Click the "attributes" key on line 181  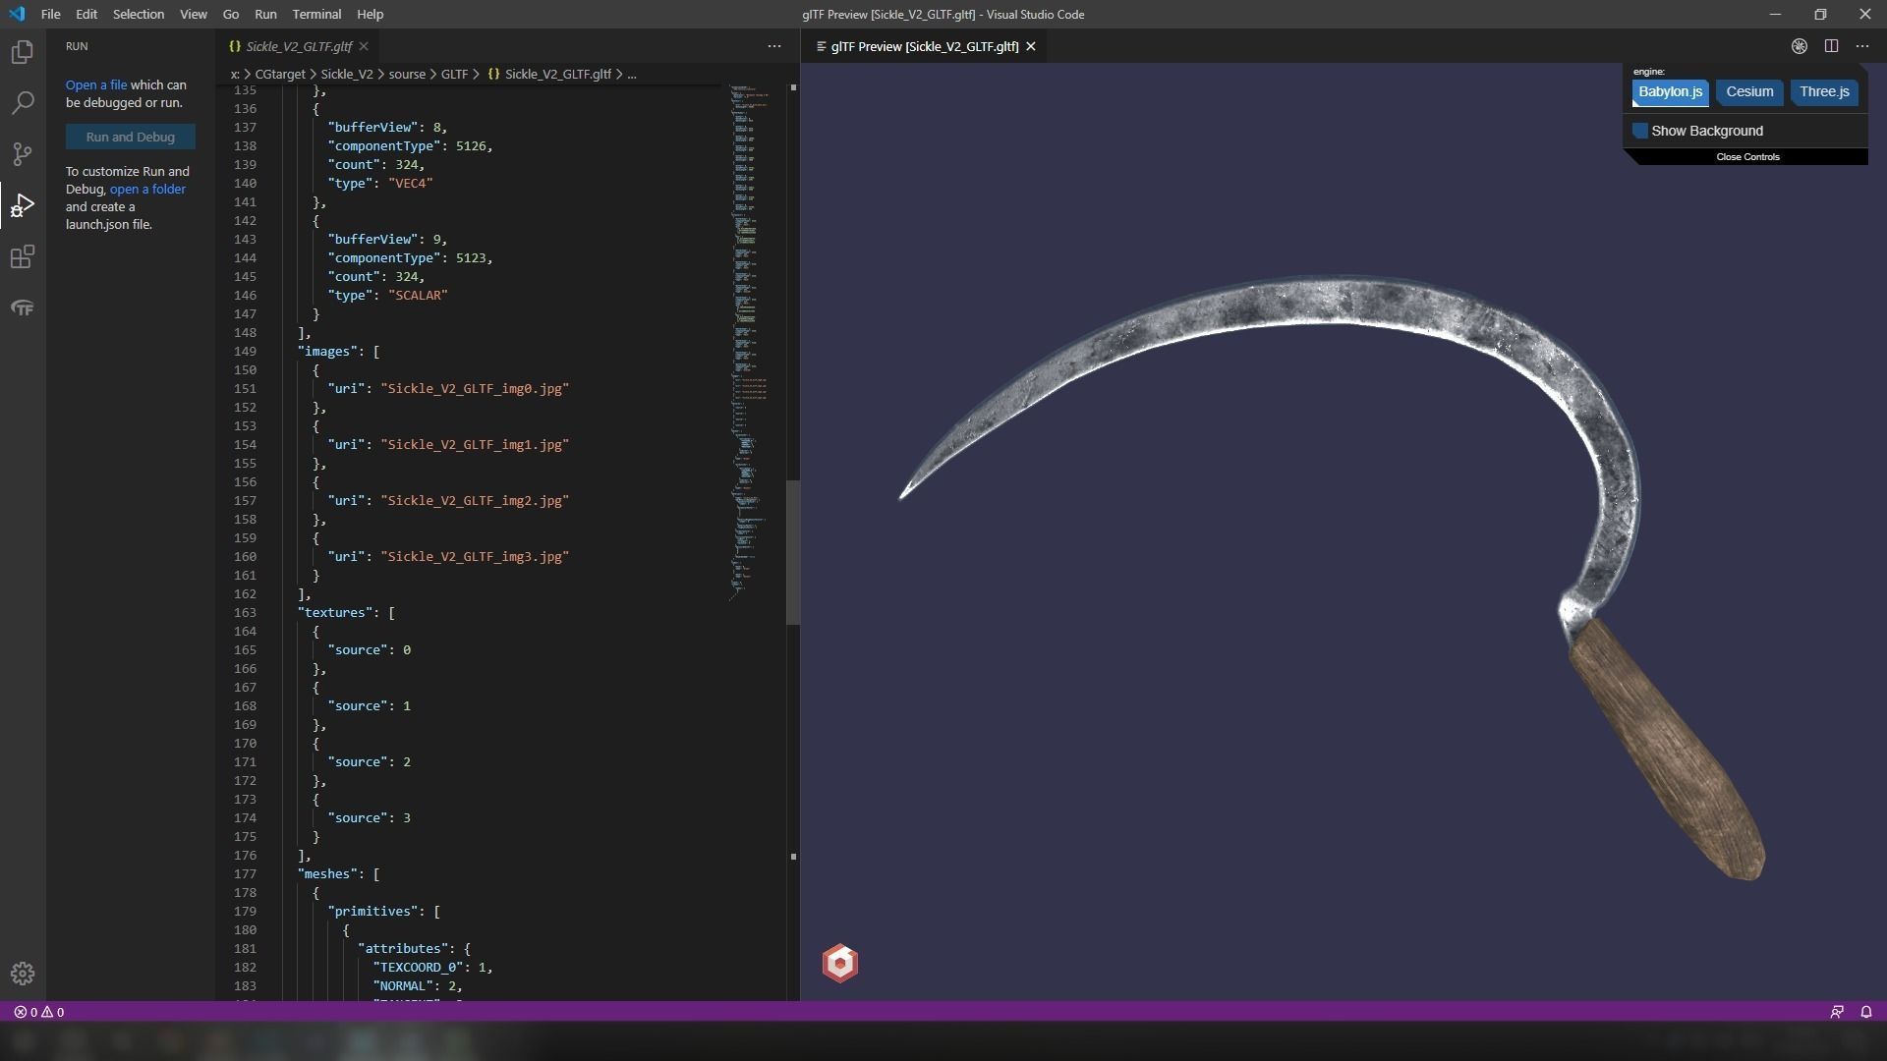[403, 949]
